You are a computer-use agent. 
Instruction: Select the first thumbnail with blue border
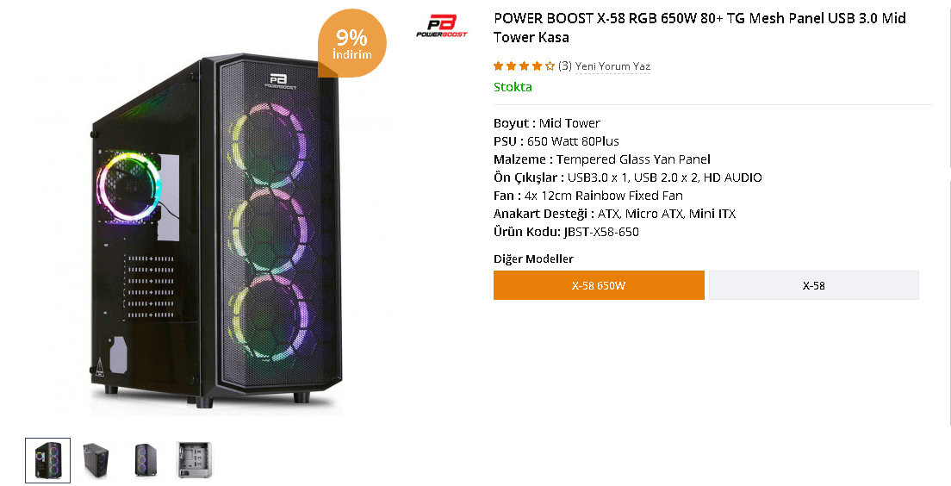point(48,460)
